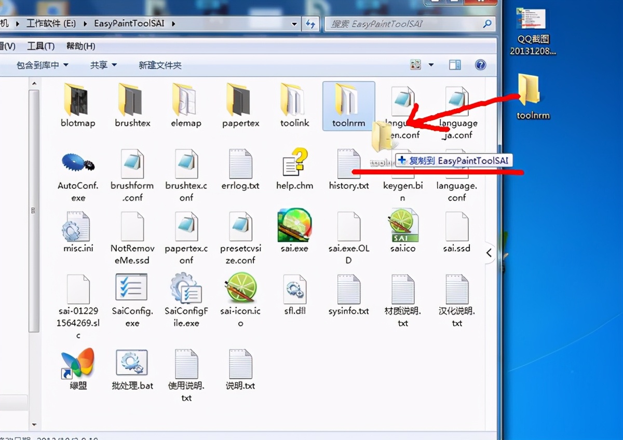Open the change view options dropdown arrow
The image size is (623, 440).
pos(431,65)
